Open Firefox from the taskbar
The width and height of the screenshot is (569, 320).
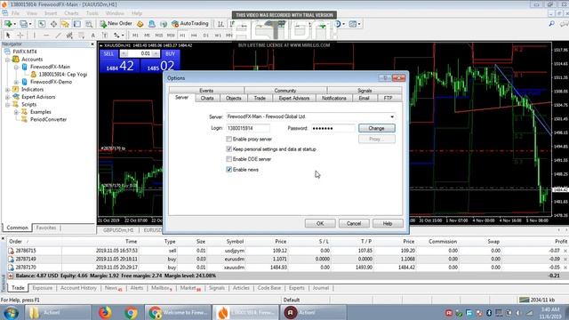[105, 312]
